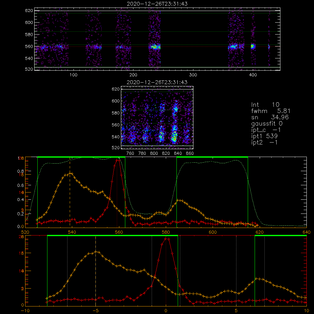Click x-axis label 560 in profile plot
The image size is (314, 314).
[119, 232]
